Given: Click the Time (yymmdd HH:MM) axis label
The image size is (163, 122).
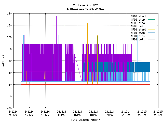Looking at the screenshot, I should click(85, 120).
